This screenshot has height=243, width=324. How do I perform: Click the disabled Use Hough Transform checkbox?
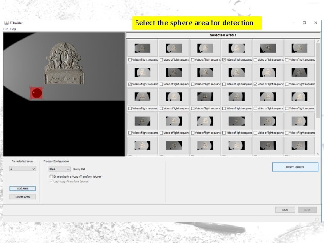51,181
